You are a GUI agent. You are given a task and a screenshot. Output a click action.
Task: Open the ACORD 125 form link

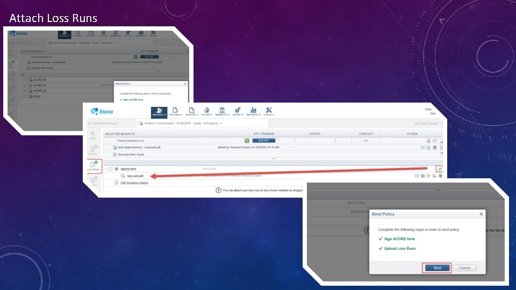(39, 79)
